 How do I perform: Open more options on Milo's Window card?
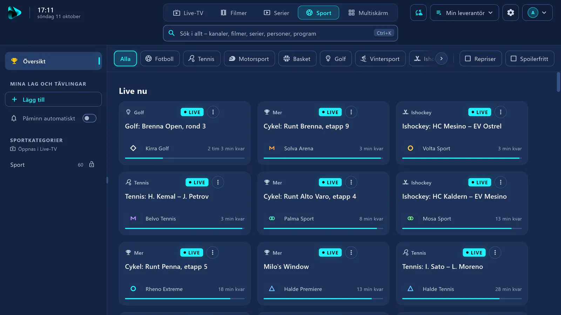pos(351,252)
